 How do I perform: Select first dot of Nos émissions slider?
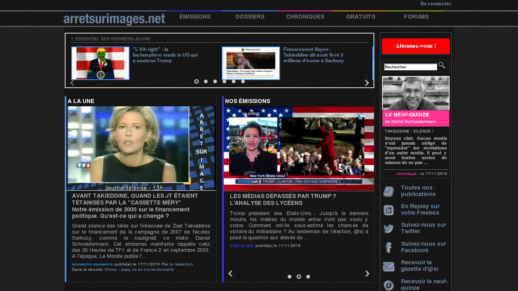coord(289,276)
